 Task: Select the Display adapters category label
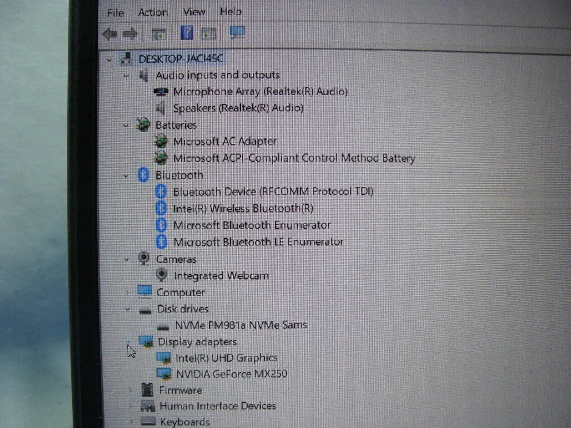(x=197, y=342)
